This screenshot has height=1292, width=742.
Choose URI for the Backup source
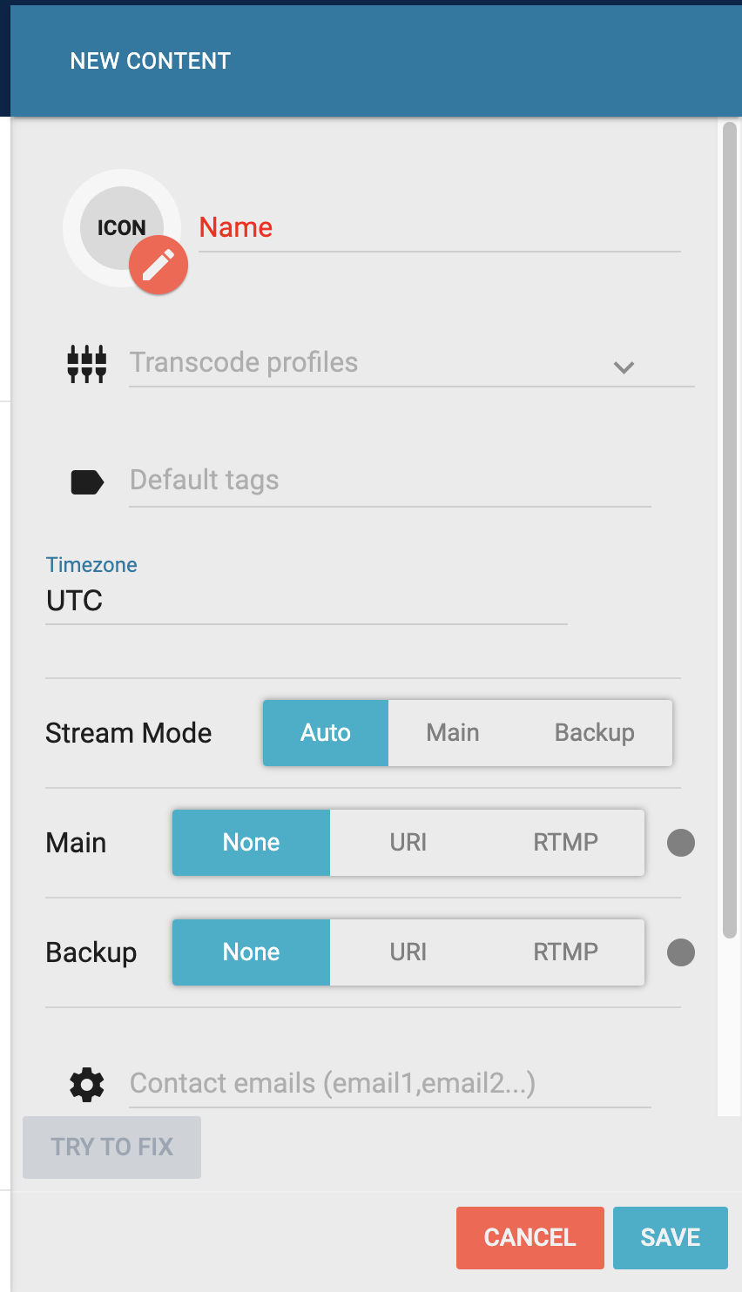click(408, 952)
